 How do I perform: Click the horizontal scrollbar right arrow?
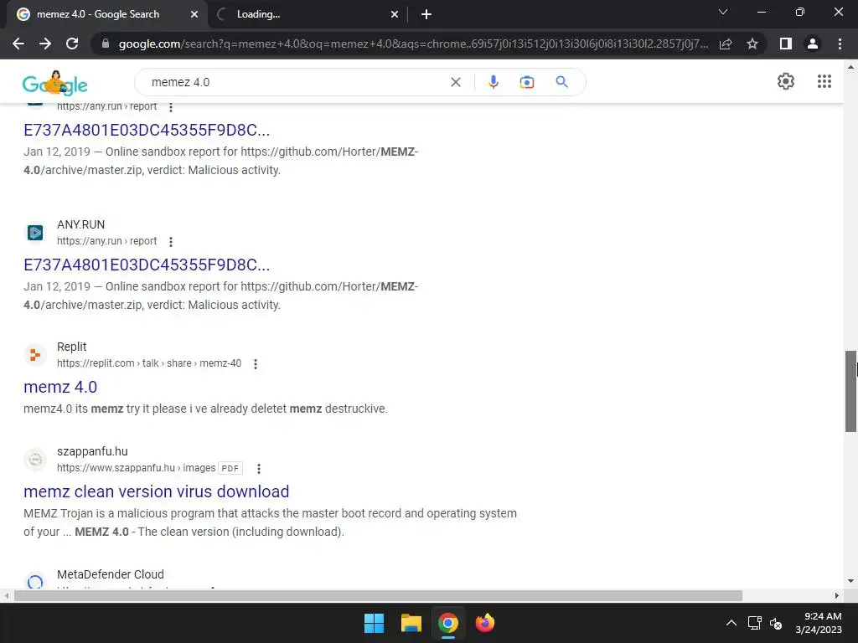837,596
